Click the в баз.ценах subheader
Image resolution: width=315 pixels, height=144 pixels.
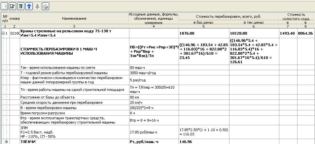(x=203, y=22)
